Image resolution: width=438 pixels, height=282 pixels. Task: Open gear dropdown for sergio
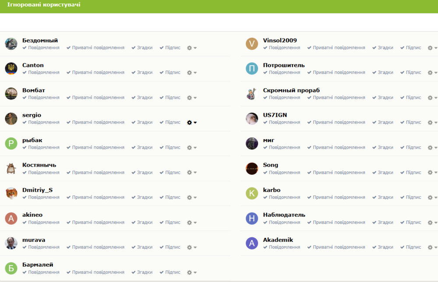[x=191, y=122]
